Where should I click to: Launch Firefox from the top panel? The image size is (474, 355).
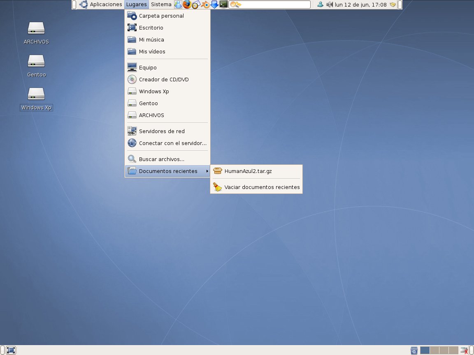187,5
